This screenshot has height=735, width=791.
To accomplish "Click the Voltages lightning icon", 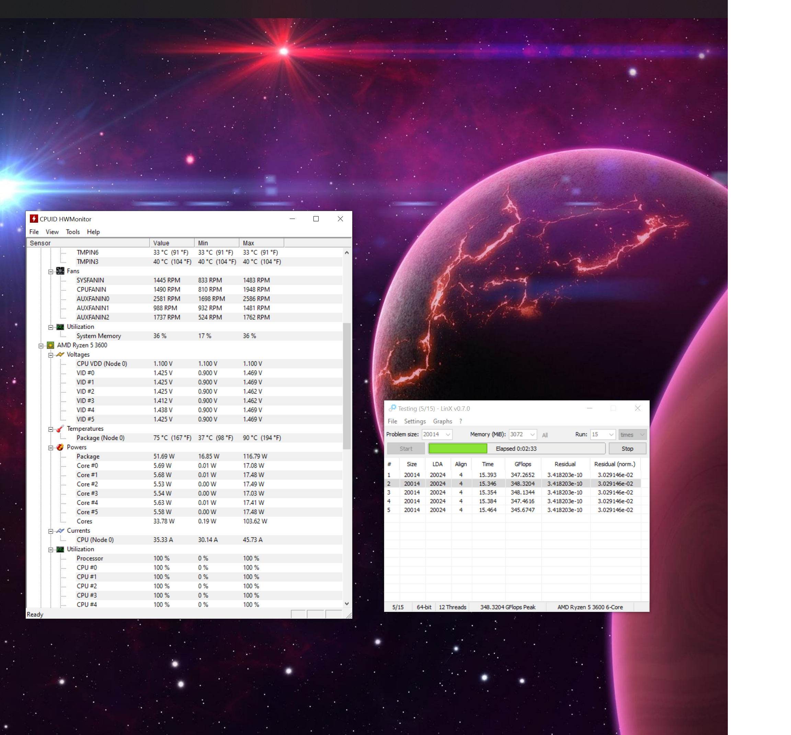I will (60, 354).
